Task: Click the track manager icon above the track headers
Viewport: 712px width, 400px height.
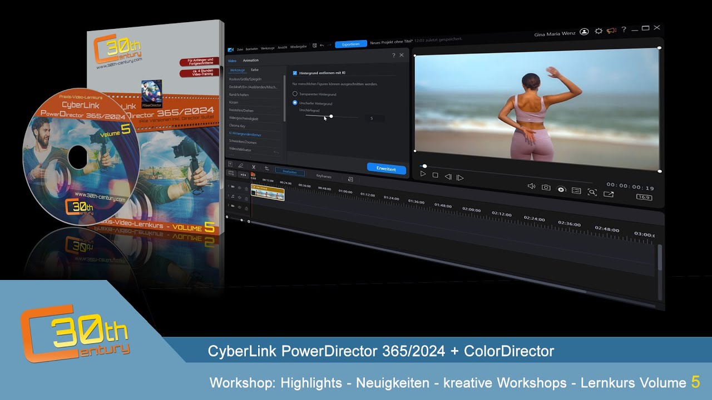Action: pos(231,173)
